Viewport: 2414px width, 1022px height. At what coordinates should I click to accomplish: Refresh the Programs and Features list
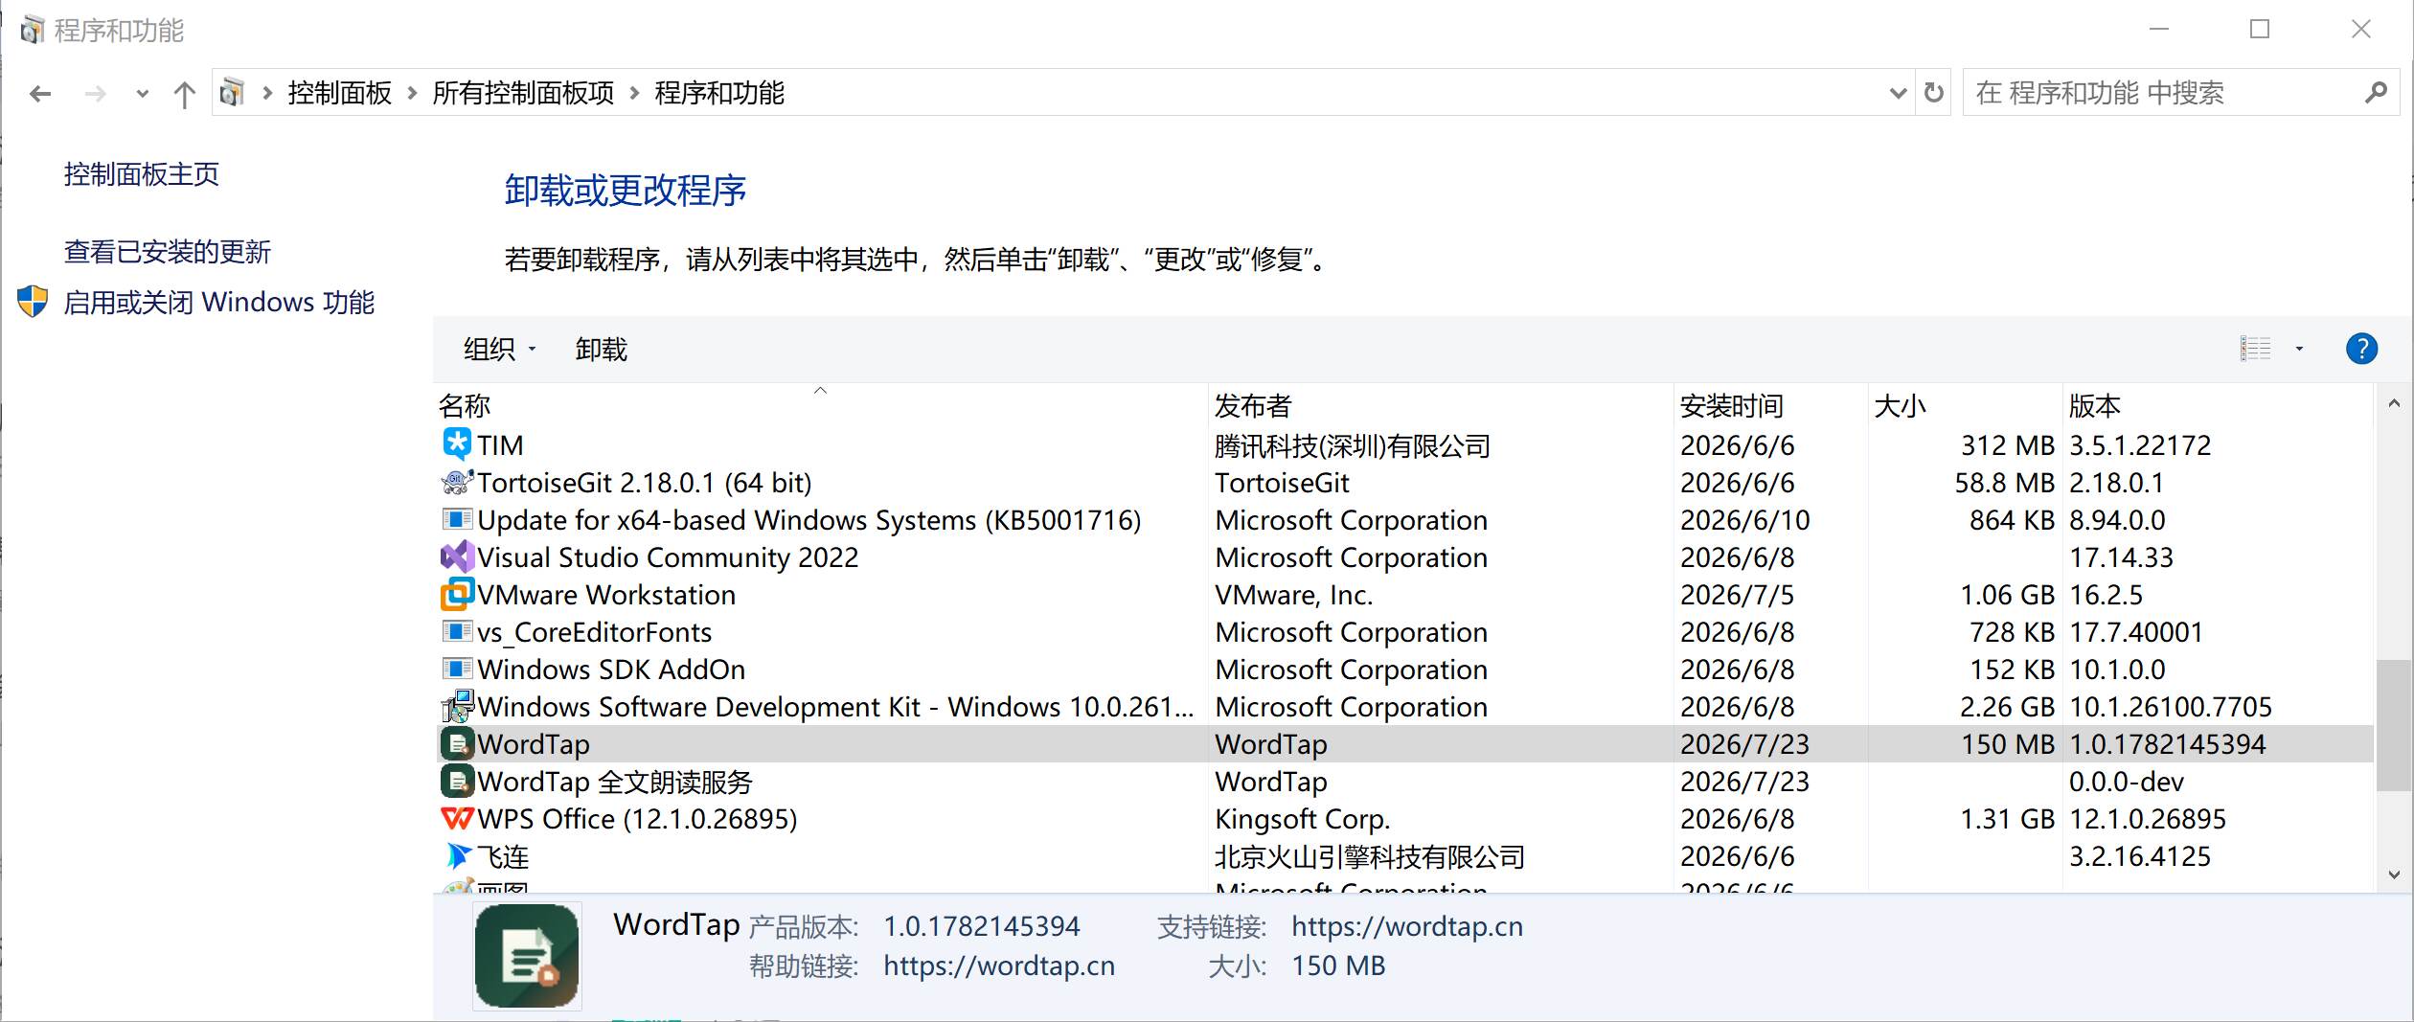1934,93
